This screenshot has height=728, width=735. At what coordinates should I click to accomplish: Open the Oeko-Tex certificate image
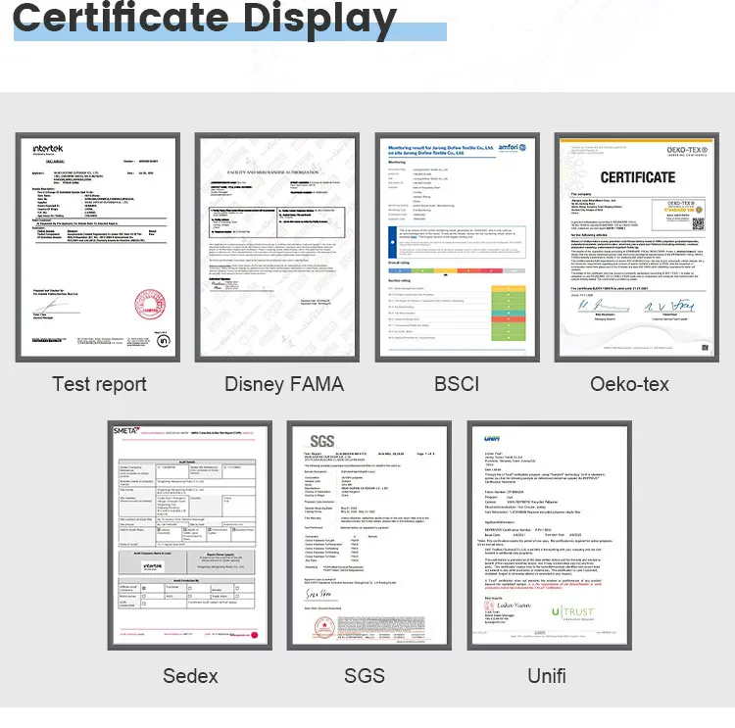(x=637, y=247)
